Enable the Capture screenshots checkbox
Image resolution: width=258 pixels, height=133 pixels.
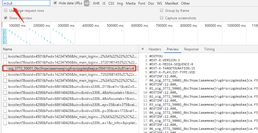coord(162,18)
